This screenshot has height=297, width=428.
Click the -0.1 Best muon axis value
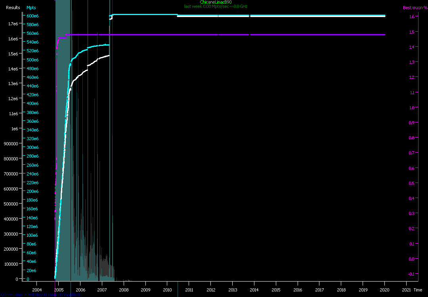point(412,274)
